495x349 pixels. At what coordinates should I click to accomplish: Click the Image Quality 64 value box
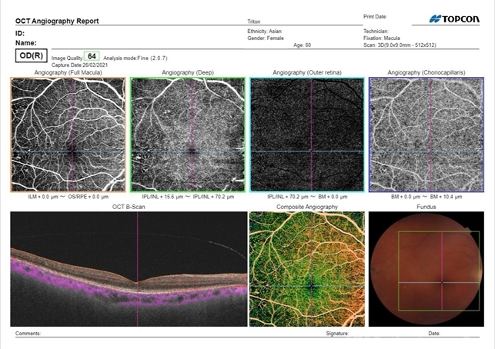tap(92, 56)
